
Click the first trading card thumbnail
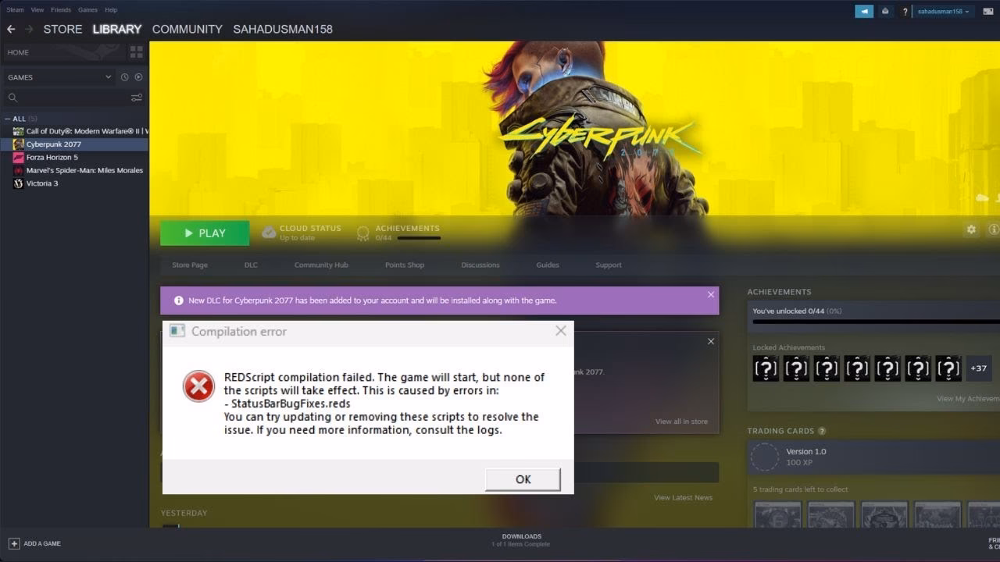[777, 515]
